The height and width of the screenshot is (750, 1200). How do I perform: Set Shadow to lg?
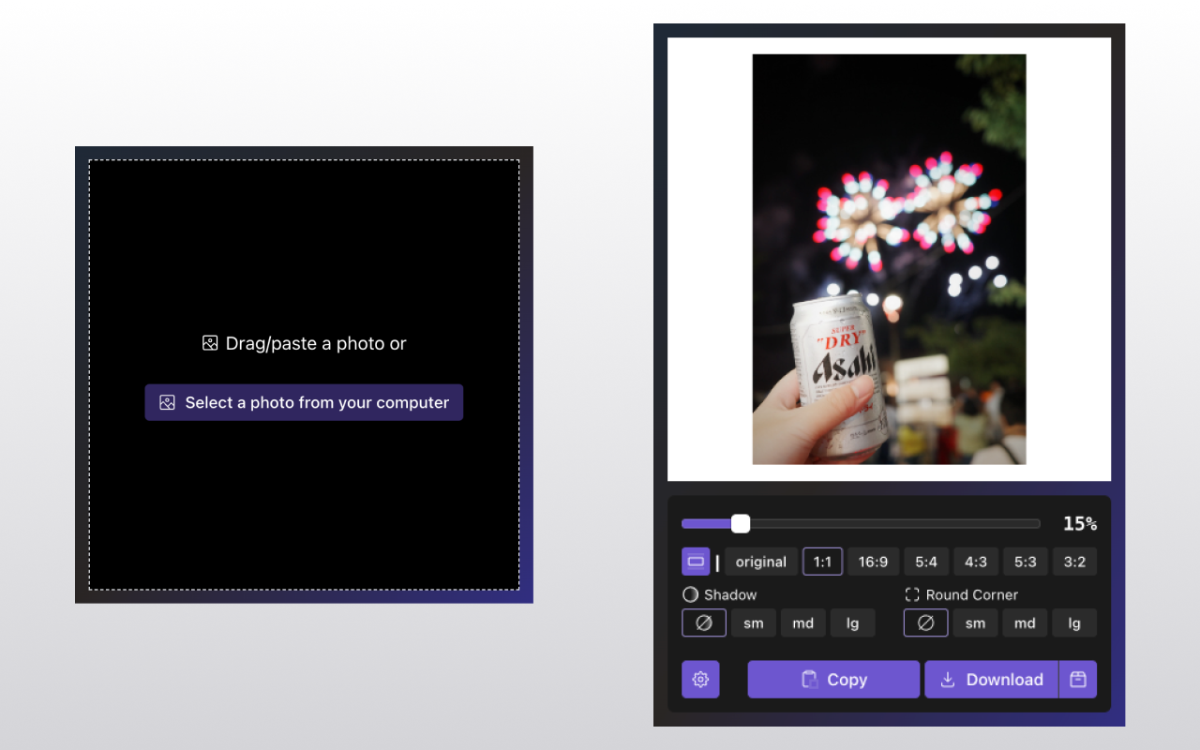click(x=853, y=622)
